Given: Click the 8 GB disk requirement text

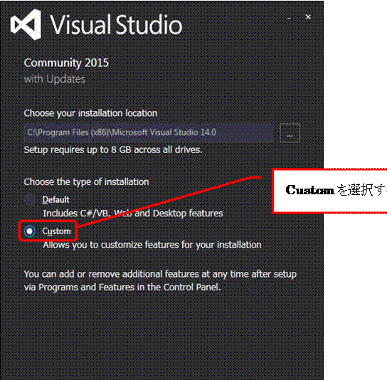Looking at the screenshot, I should pos(113,150).
